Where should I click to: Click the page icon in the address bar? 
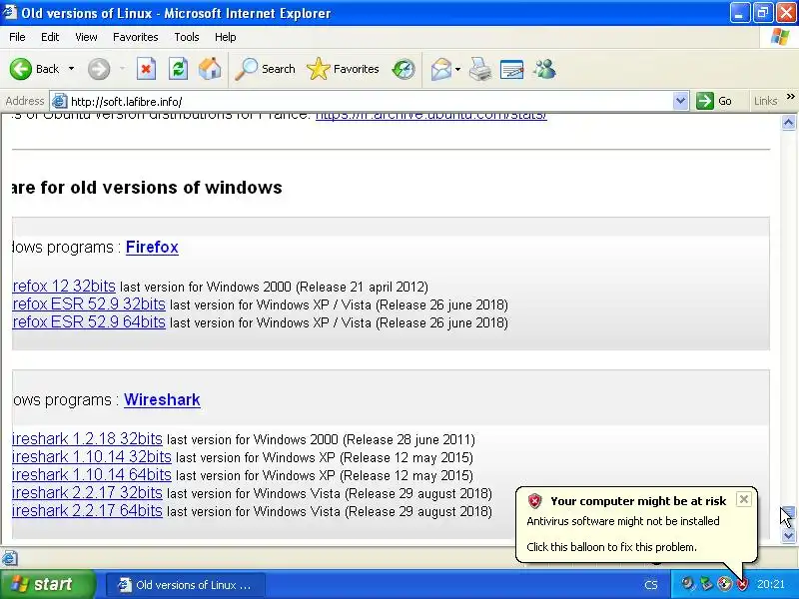(60, 102)
